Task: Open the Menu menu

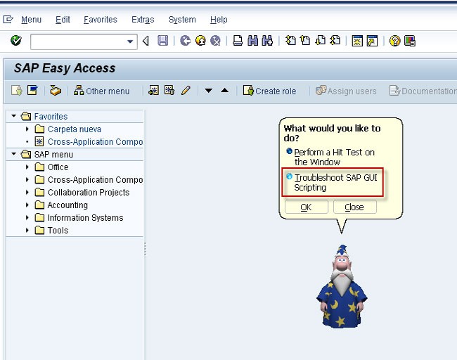Action: [31, 20]
